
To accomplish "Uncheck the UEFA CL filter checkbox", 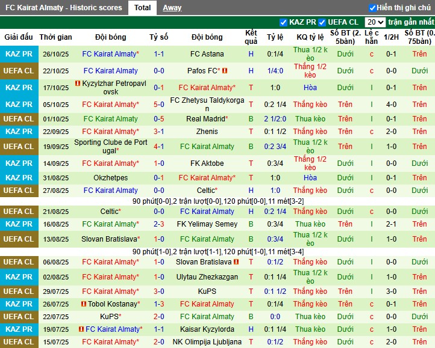I will click(x=322, y=22).
